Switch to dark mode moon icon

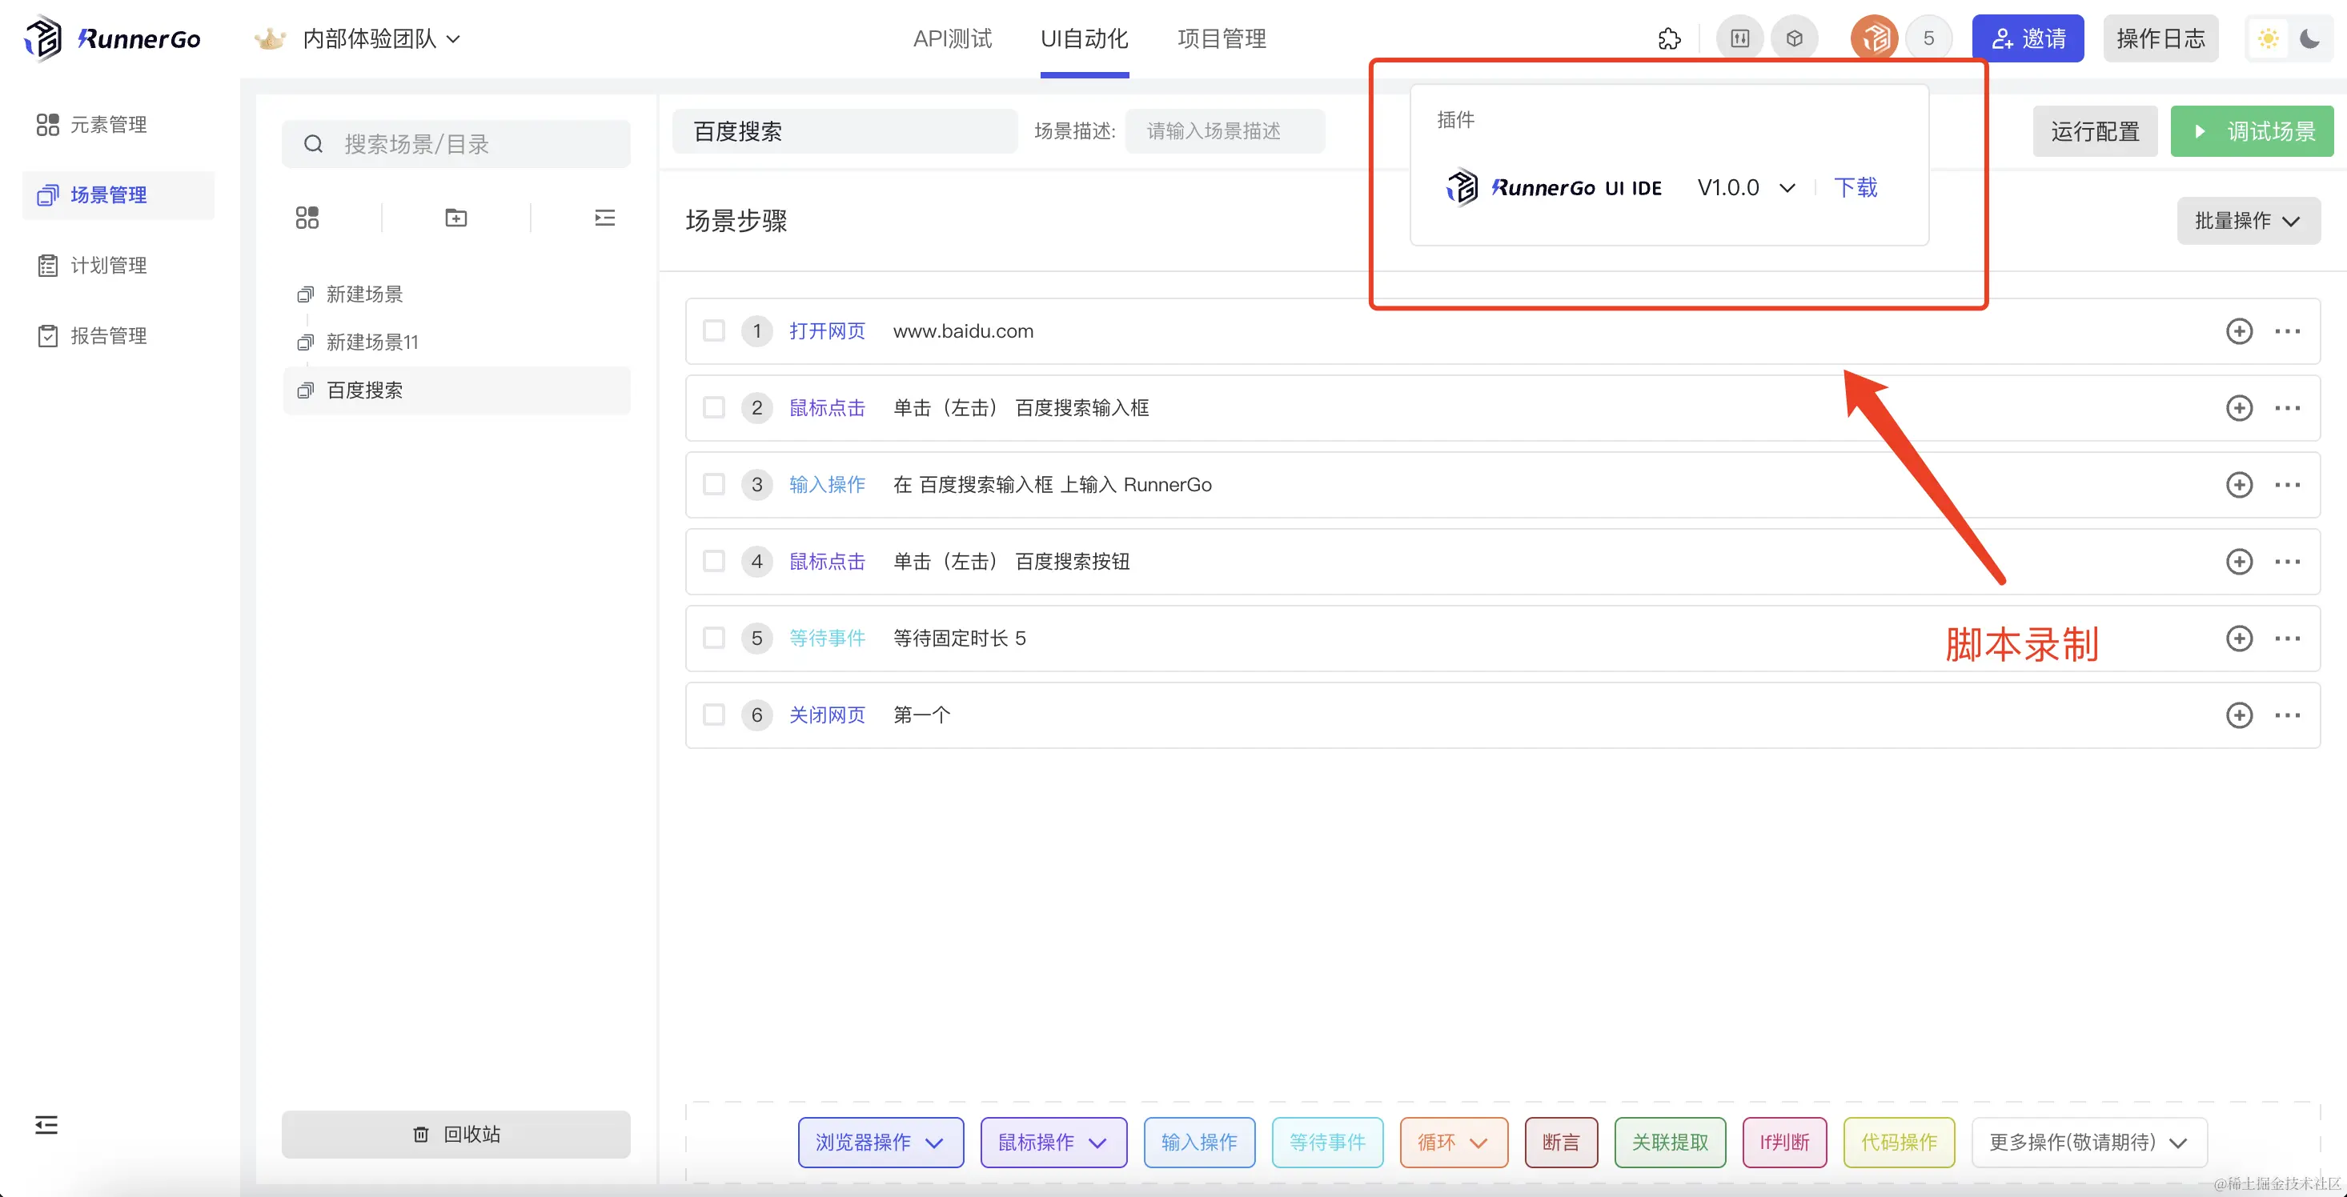(2309, 39)
